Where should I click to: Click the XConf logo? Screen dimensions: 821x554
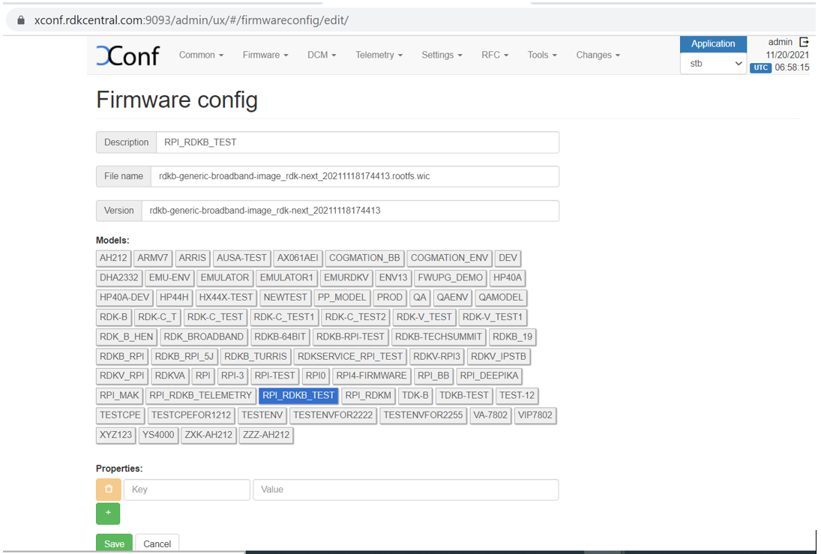(127, 55)
